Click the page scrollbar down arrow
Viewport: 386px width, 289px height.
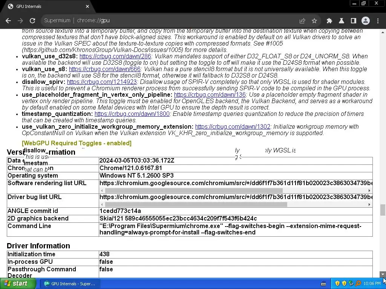383,274
